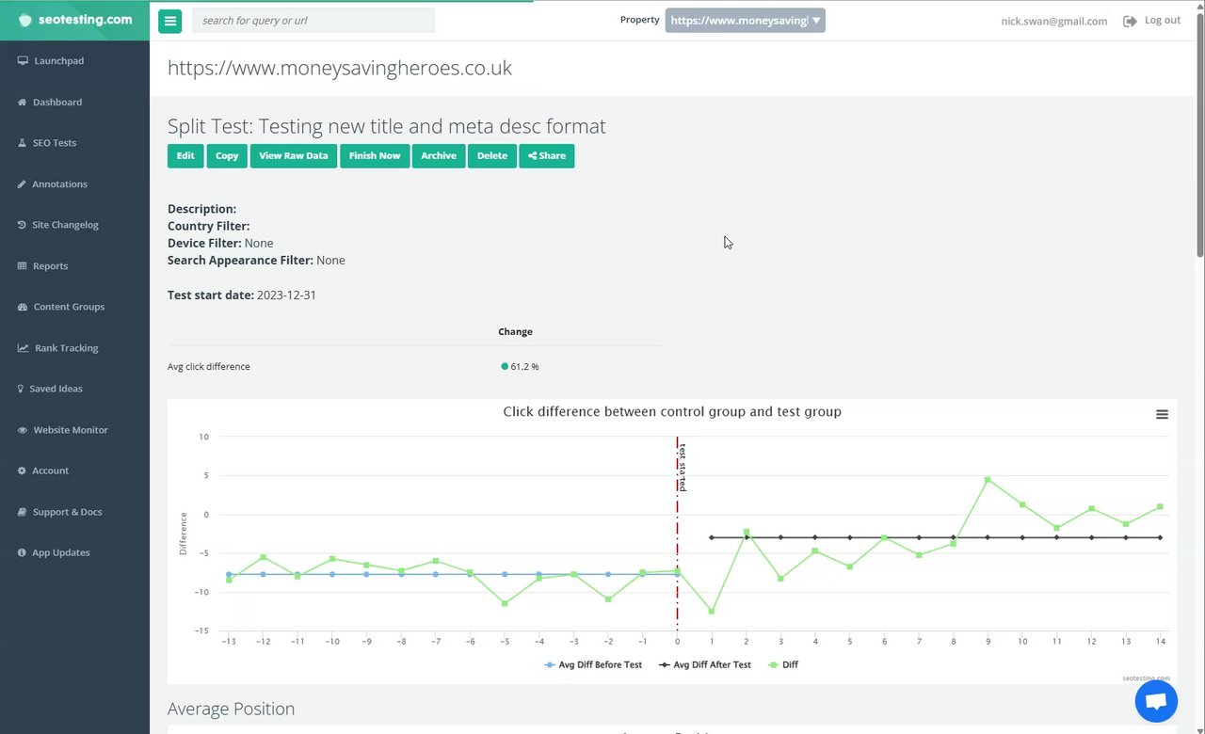Image resolution: width=1205 pixels, height=734 pixels.
Task: Click the Log out icon
Action: (1130, 21)
